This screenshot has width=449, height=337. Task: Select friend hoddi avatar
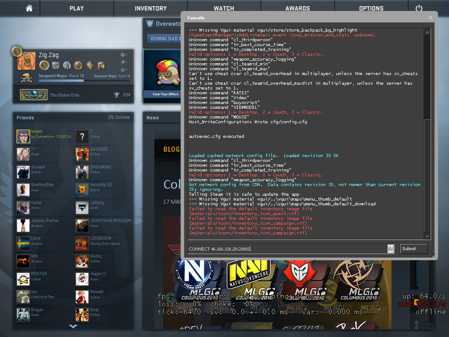[23, 208]
